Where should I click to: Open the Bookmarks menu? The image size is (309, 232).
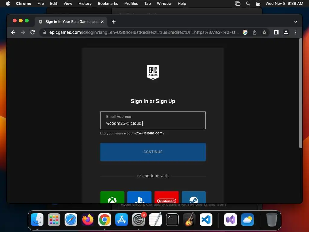pos(108,4)
